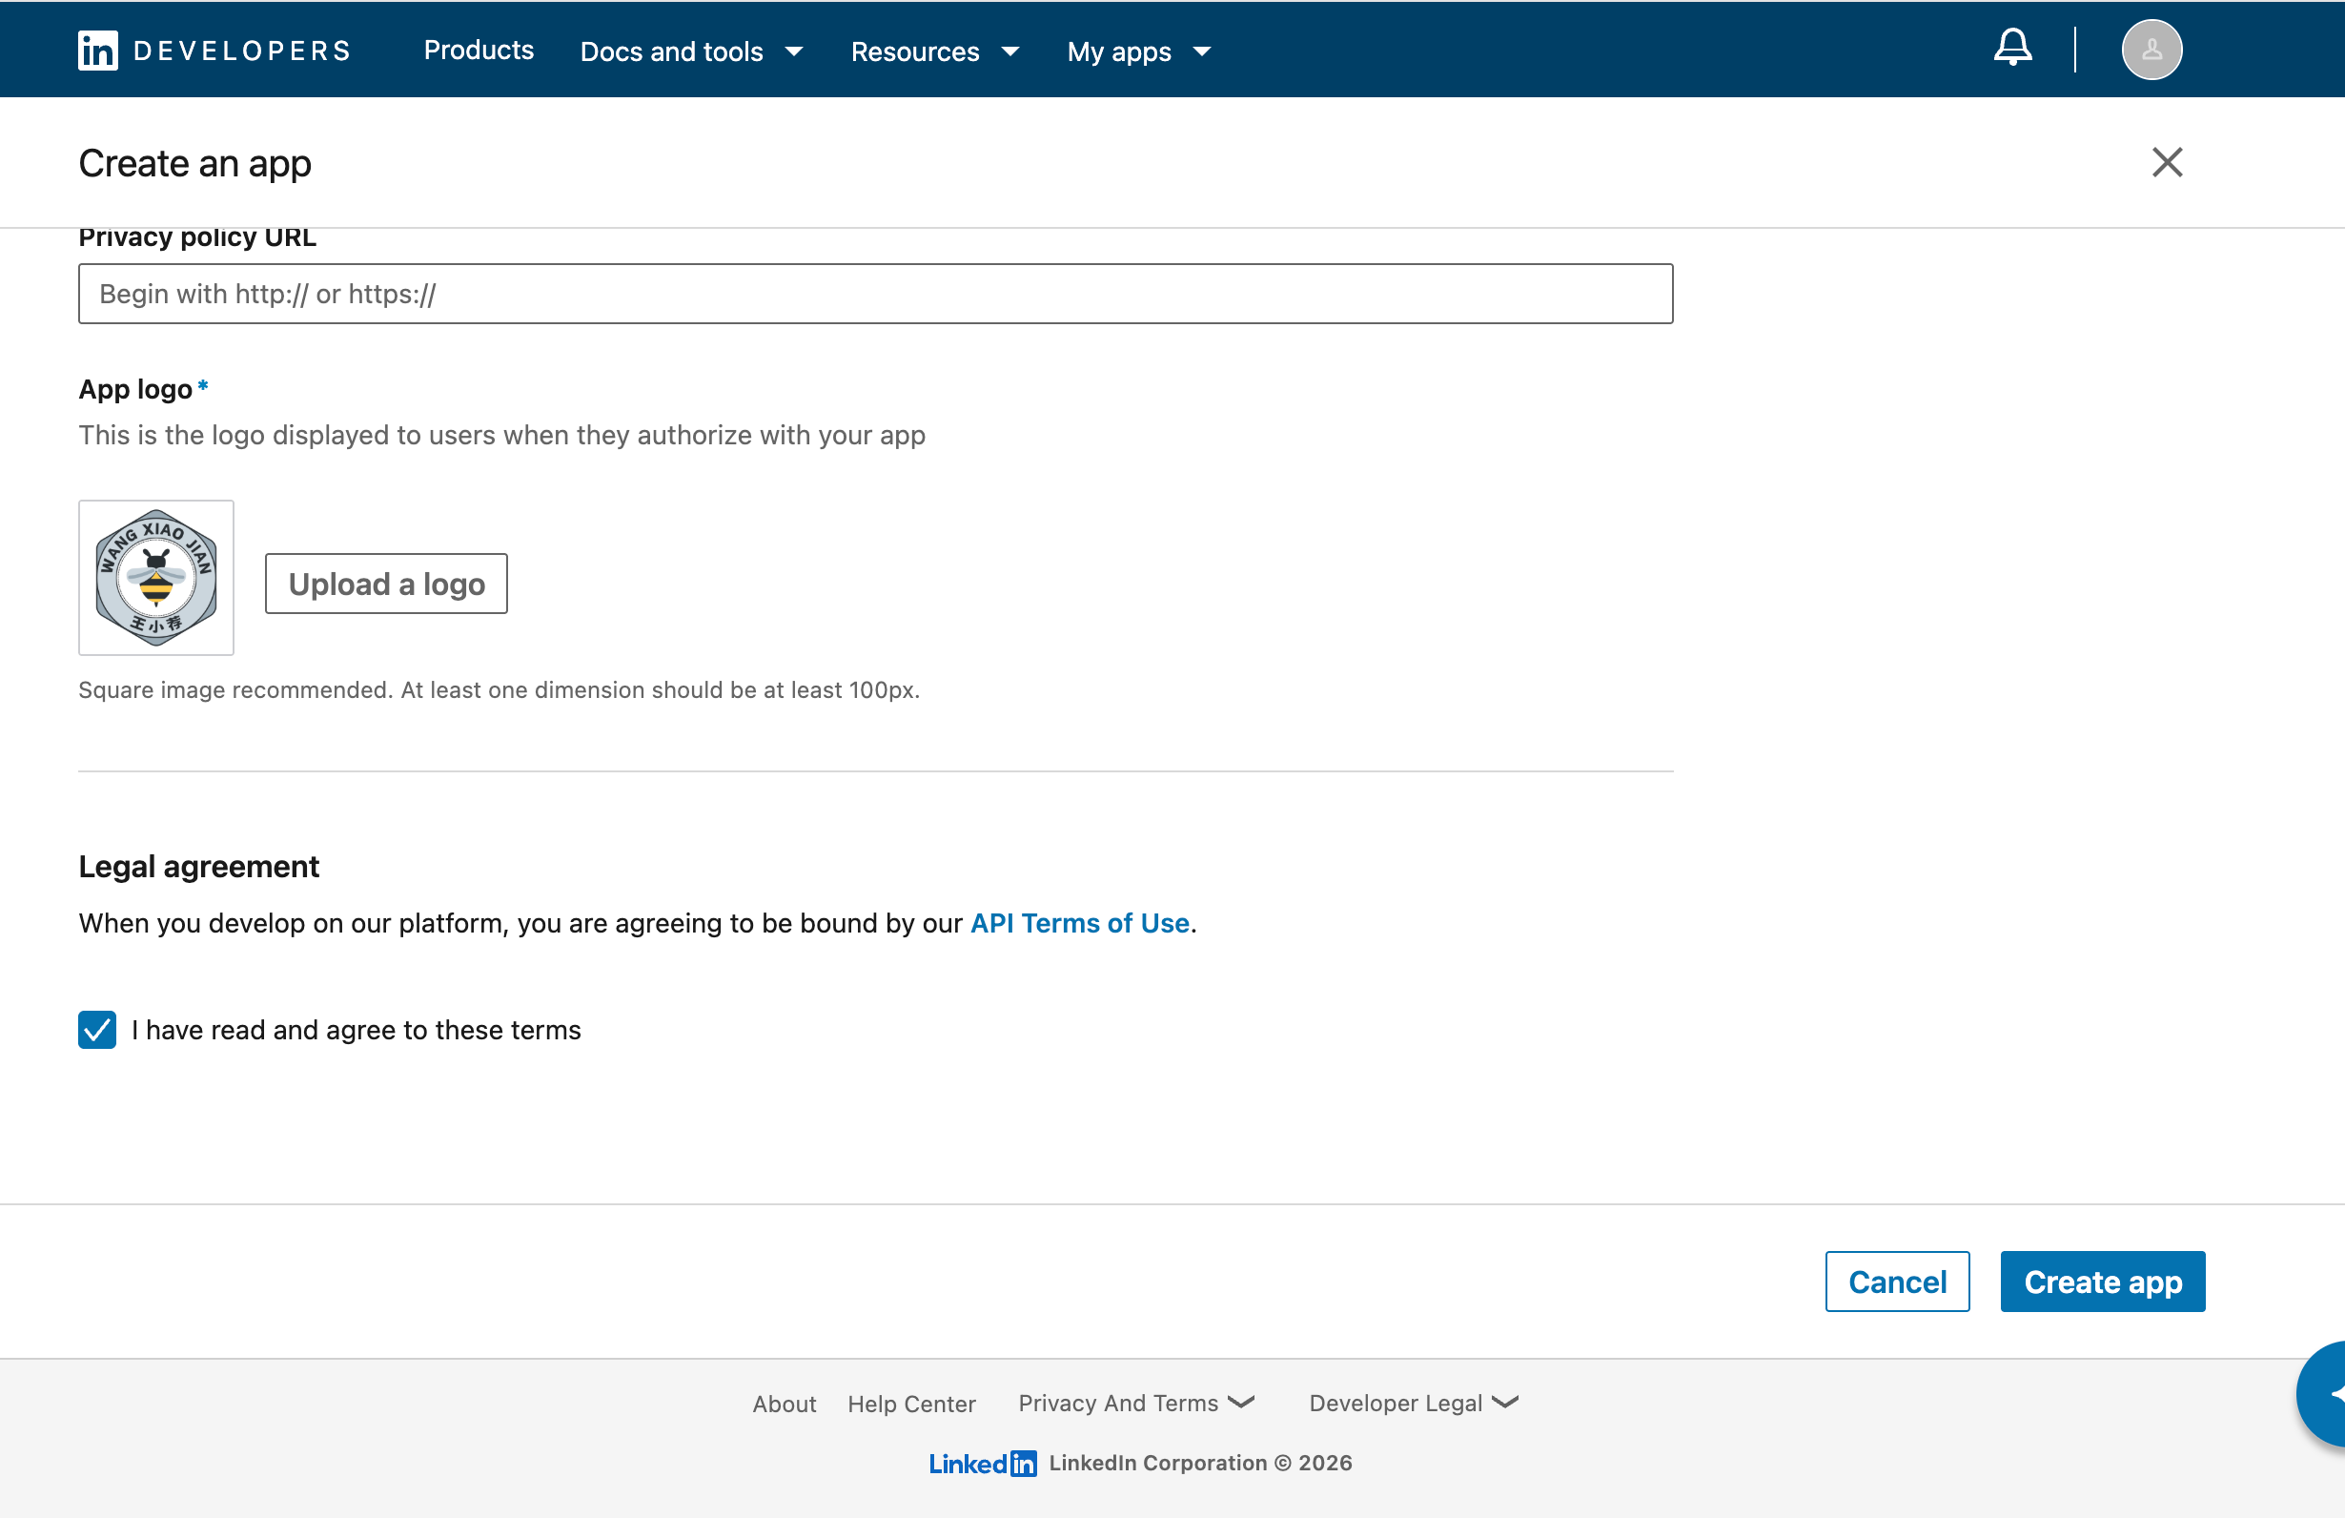Open the notifications bell

coord(2012,49)
